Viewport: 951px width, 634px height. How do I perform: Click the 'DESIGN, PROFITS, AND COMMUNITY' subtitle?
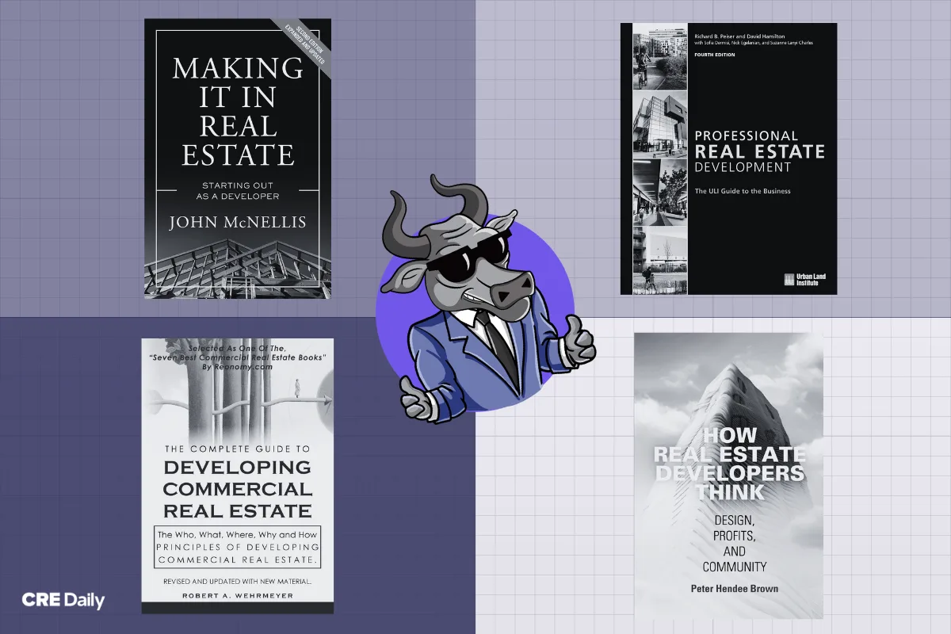(x=735, y=543)
